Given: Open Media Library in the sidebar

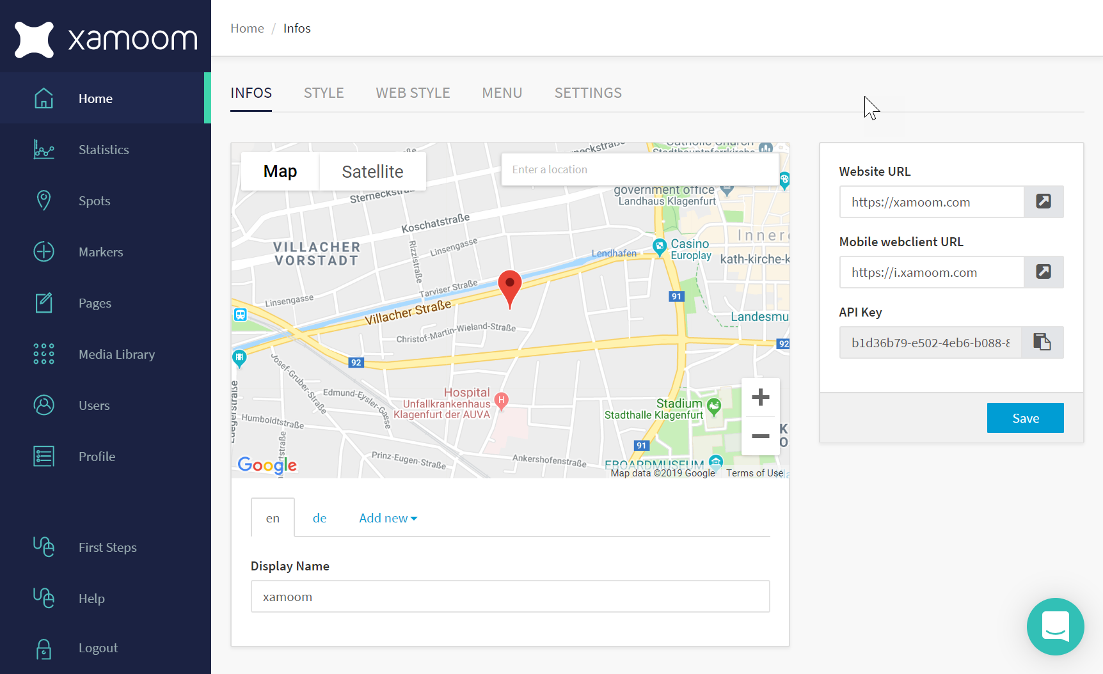Looking at the screenshot, I should point(116,354).
